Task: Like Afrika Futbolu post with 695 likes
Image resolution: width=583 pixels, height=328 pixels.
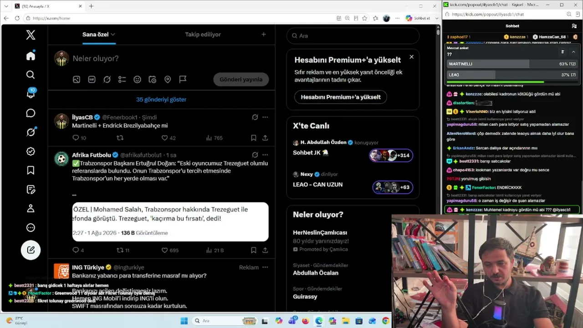Action: point(165,250)
